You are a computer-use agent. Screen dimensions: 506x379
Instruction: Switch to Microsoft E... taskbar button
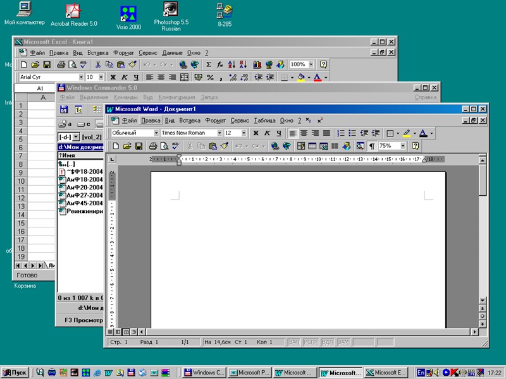pyautogui.click(x=386, y=373)
